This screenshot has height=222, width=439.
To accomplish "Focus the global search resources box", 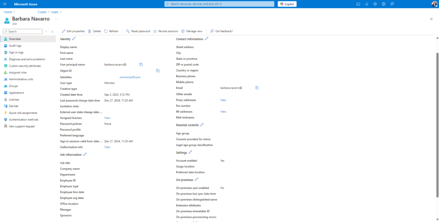I will click(x=219, y=4).
